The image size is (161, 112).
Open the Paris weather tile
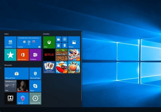[10, 86]
